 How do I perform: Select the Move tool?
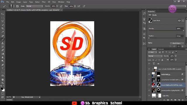click(3, 14)
